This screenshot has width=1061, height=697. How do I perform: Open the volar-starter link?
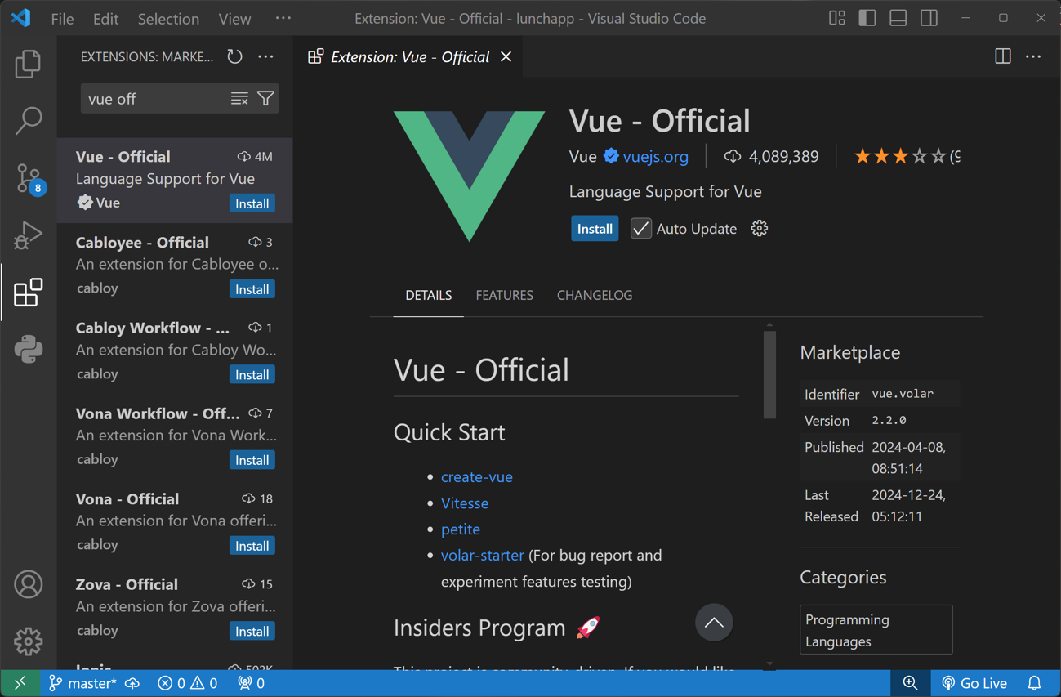point(482,555)
